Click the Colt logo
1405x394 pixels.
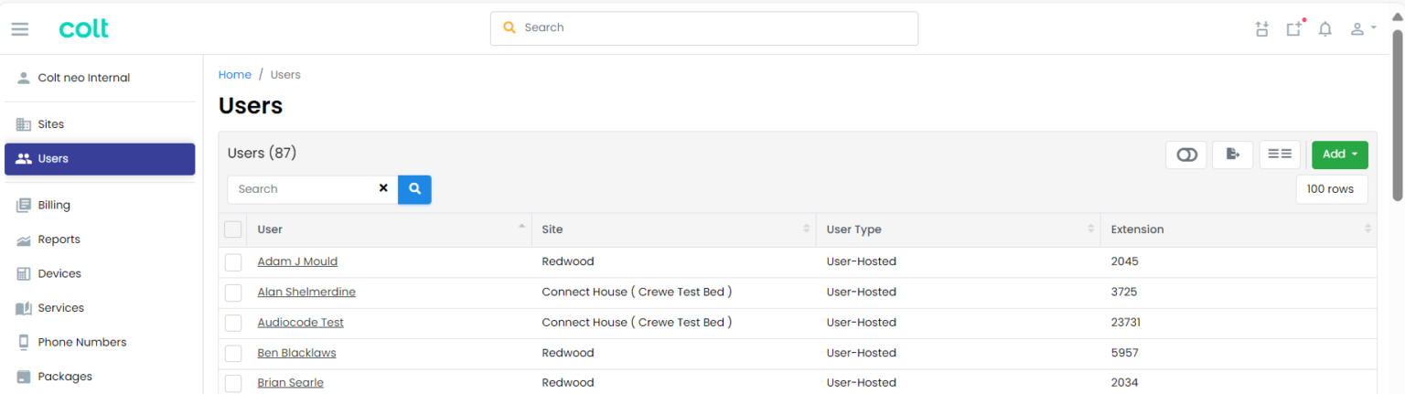point(83,28)
